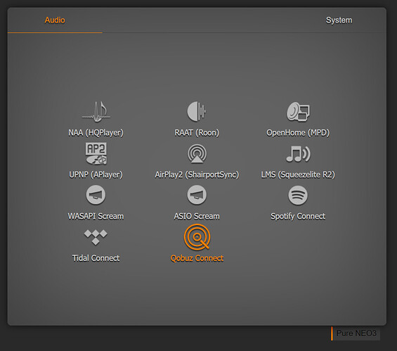Switch to the System tab

[339, 20]
